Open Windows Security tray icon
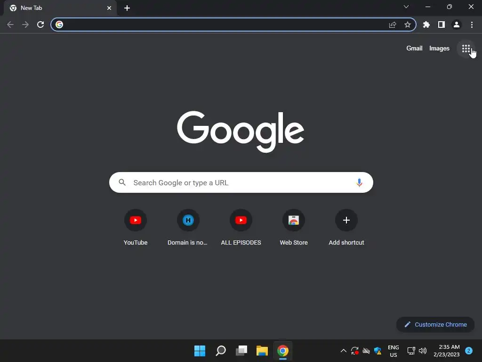Image resolution: width=482 pixels, height=362 pixels. tap(378, 351)
